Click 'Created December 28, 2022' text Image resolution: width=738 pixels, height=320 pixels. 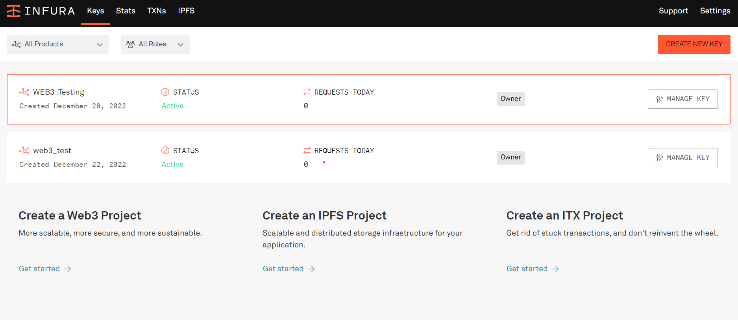tap(73, 106)
